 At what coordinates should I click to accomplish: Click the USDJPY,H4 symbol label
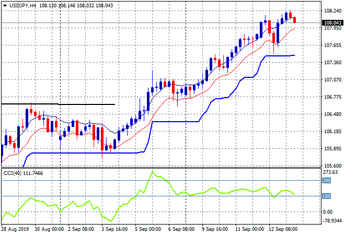click(x=22, y=6)
